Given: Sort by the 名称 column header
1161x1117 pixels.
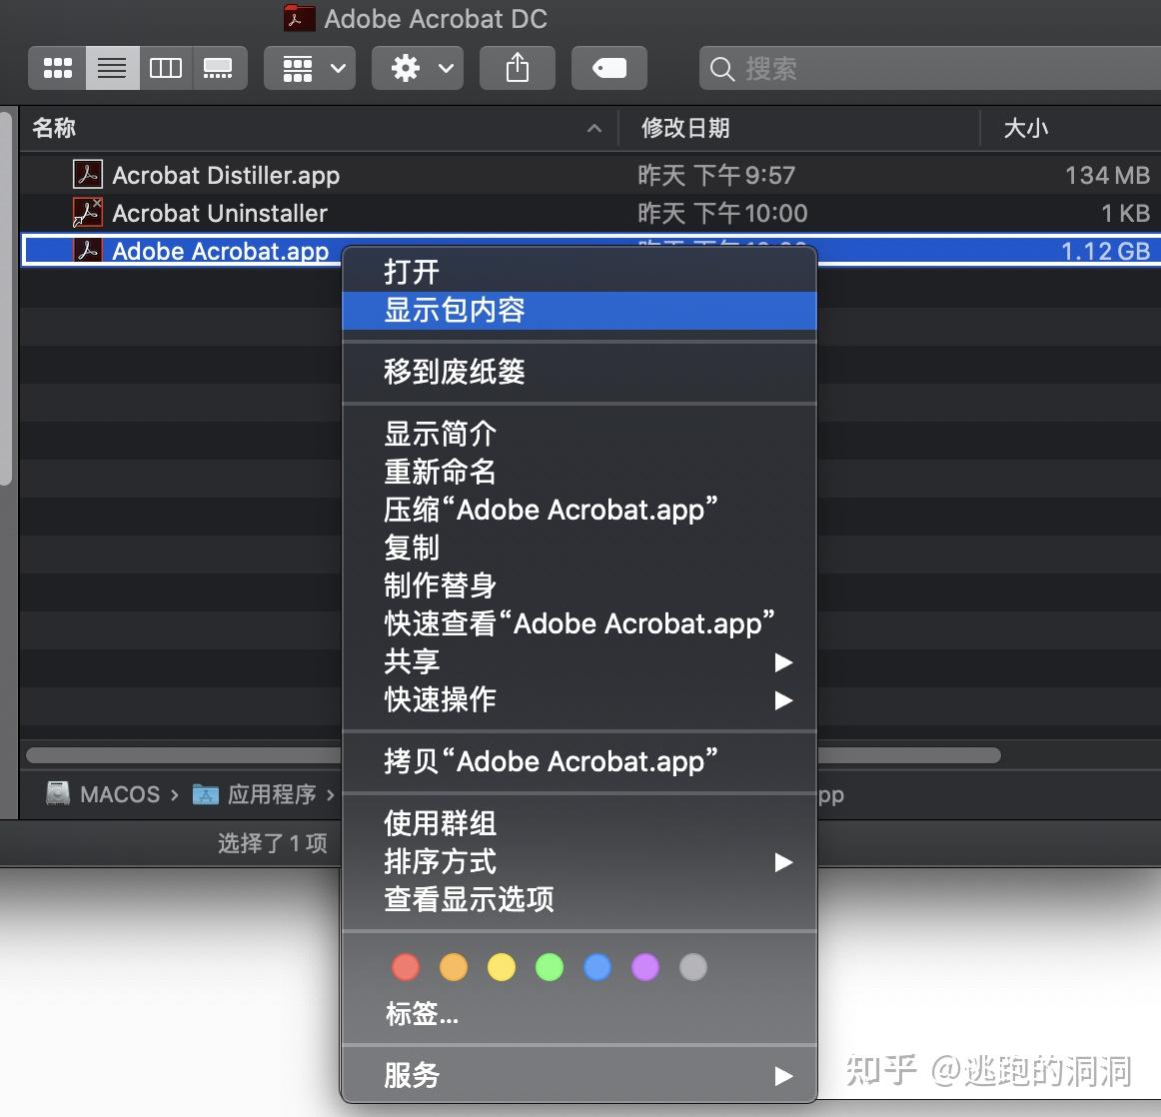Looking at the screenshot, I should [319, 128].
